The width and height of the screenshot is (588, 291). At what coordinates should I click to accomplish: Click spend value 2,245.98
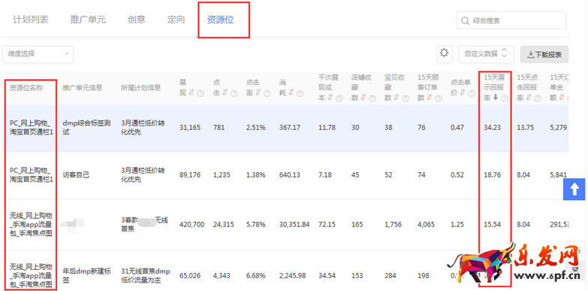[293, 276]
